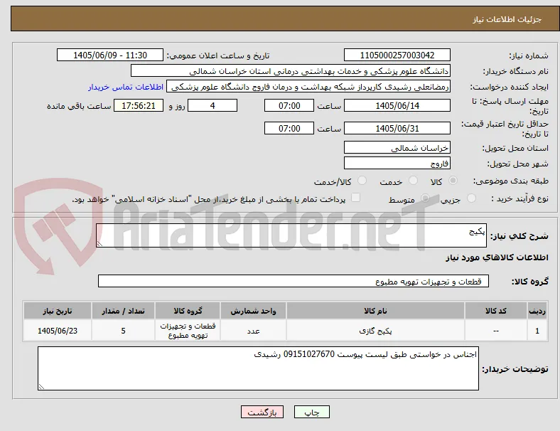Click the توضیحات خریدار text area
Screen dimensions: 560x431
258,368
